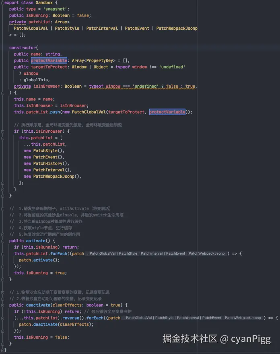This screenshot has width=280, height=354.
Task: Collapse the if (this.isInBrowser) block
Action: [x=2, y=132]
